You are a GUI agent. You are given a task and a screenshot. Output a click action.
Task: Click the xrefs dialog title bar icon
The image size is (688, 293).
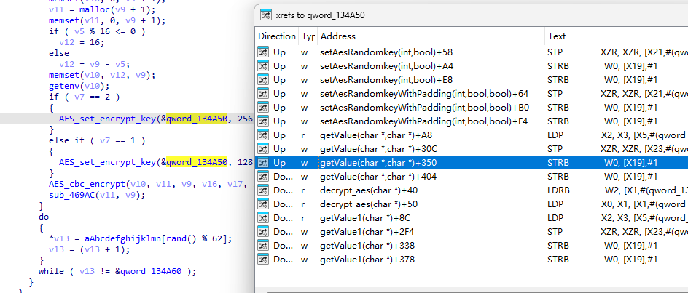[266, 14]
